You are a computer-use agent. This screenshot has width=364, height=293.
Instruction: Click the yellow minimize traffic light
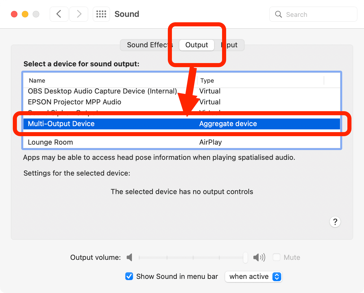pos(25,14)
